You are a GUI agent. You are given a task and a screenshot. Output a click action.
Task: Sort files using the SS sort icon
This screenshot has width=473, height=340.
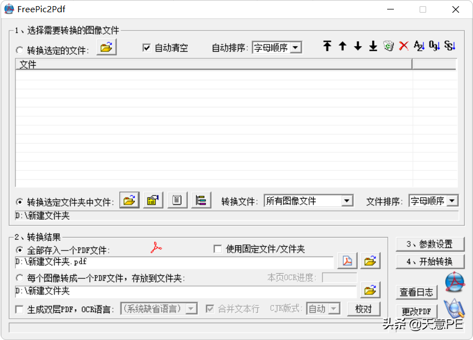point(450,46)
